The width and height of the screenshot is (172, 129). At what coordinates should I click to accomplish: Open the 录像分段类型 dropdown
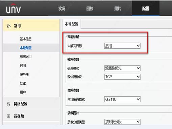click(x=122, y=122)
